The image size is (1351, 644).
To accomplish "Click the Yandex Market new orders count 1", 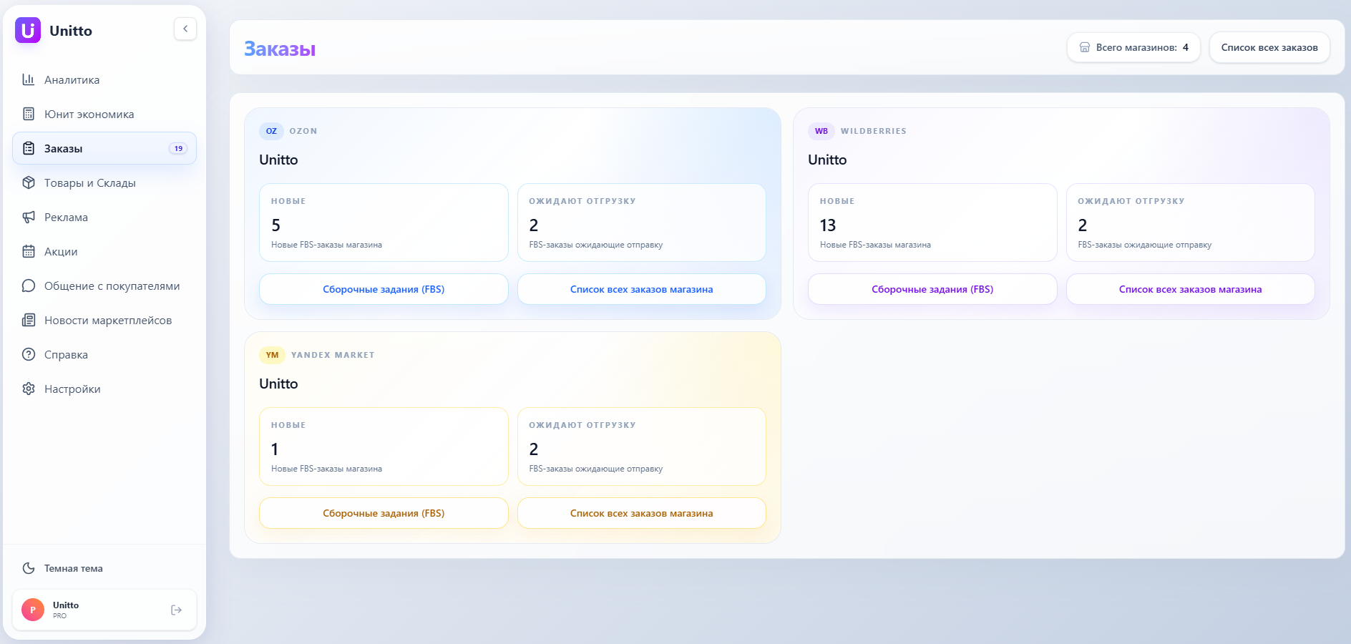I will [x=275, y=449].
